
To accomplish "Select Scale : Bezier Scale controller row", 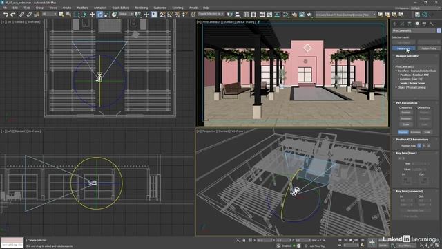I will (x=412, y=83).
